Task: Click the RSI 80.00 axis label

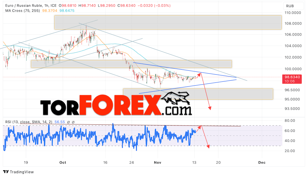Action: tap(290, 121)
